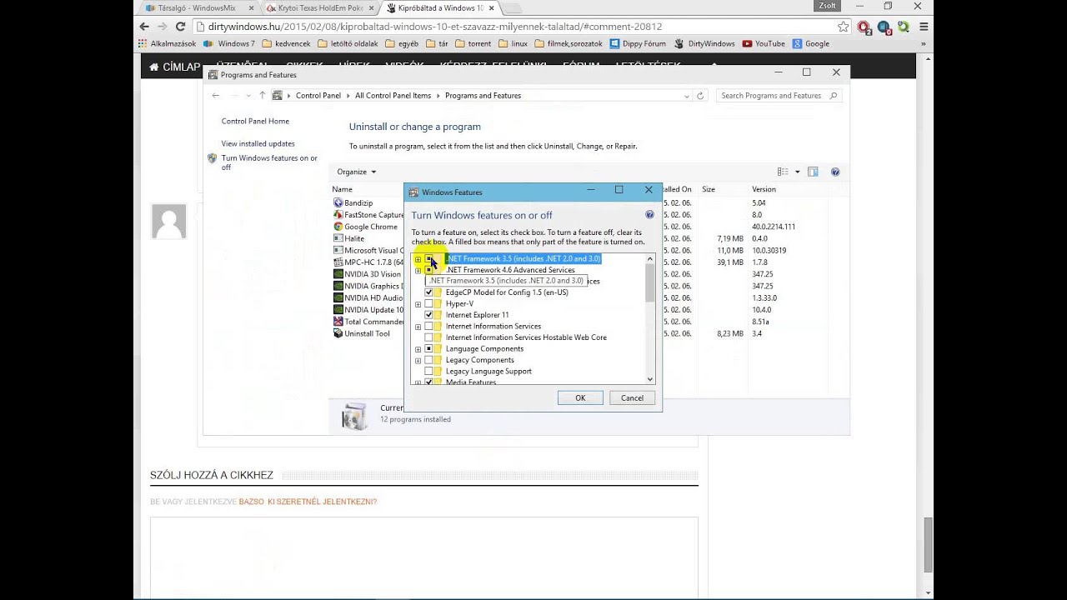Click the home icon beside CÍMLAP
The image size is (1067, 600).
tap(153, 67)
